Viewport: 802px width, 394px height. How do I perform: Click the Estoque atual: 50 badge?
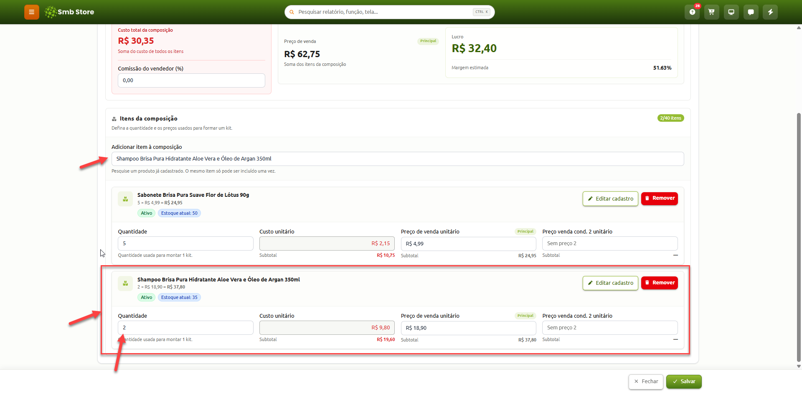pyautogui.click(x=179, y=213)
